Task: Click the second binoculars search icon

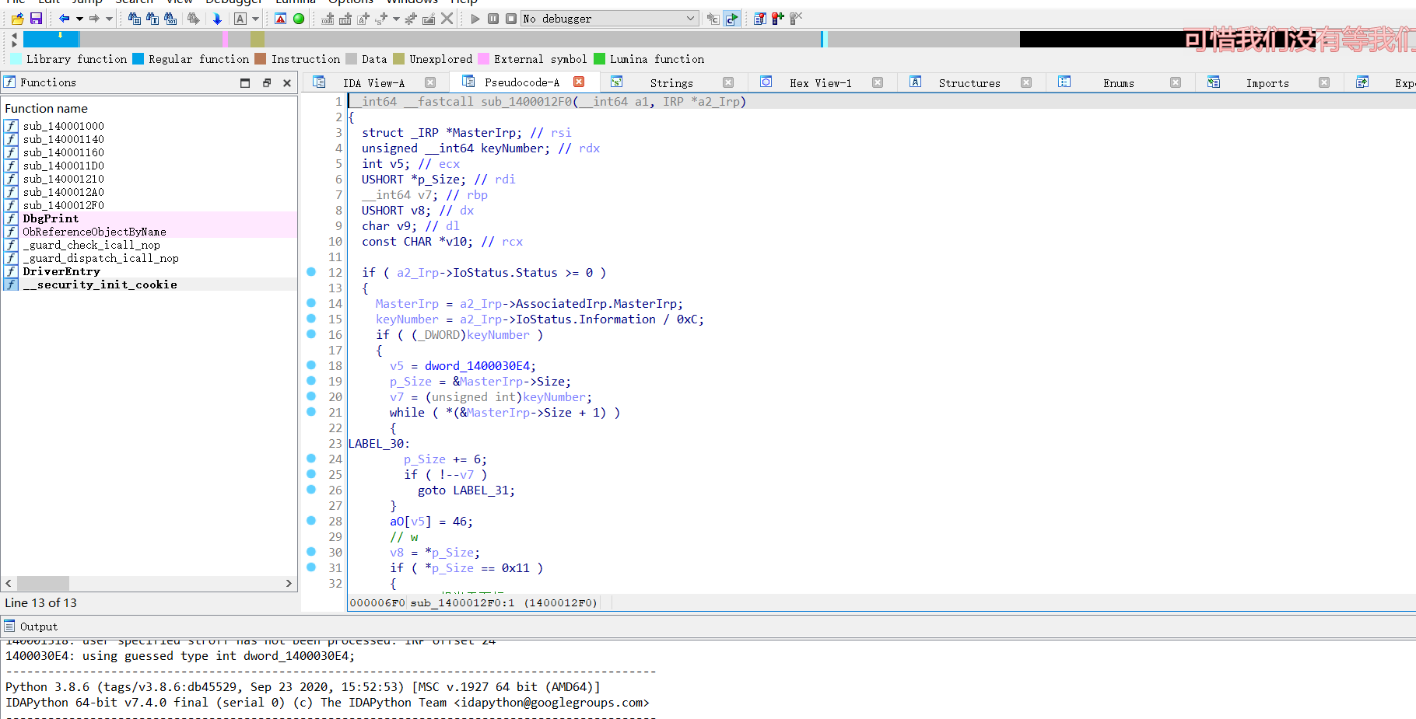Action: click(x=152, y=19)
